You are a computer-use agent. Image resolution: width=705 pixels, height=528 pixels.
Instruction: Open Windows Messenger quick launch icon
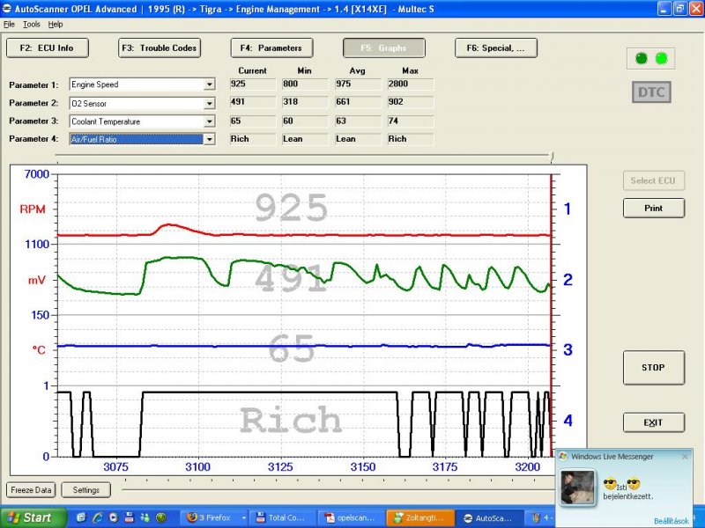145,517
